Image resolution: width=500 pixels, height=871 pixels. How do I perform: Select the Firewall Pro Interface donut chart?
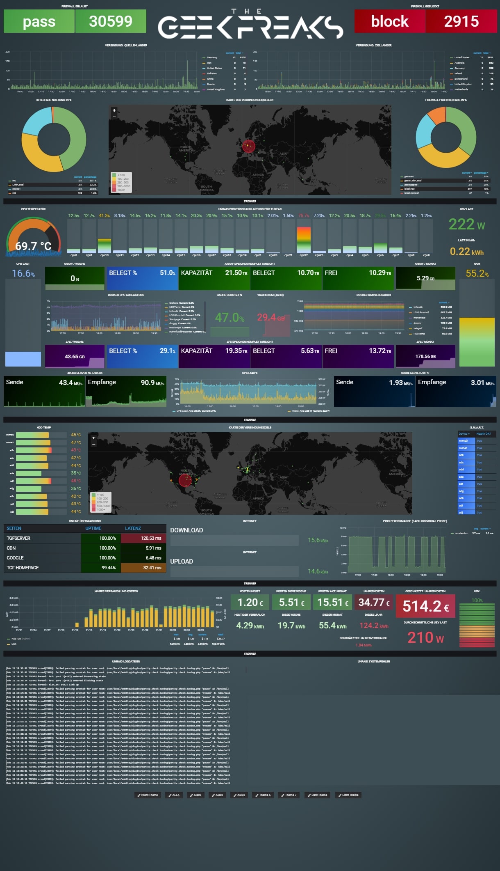(x=446, y=138)
